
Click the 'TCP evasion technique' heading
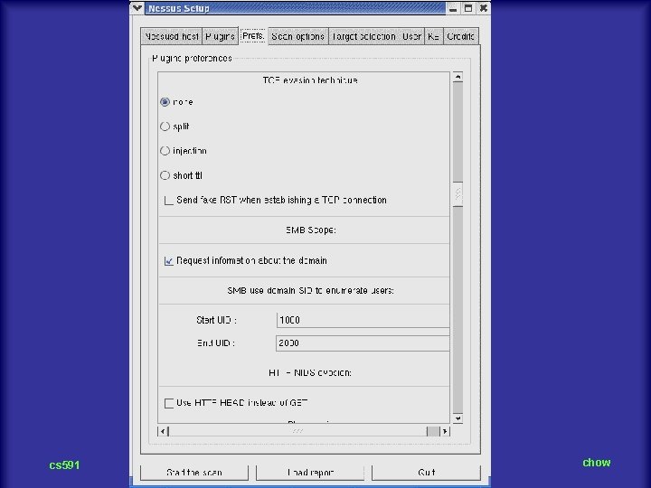tap(310, 80)
